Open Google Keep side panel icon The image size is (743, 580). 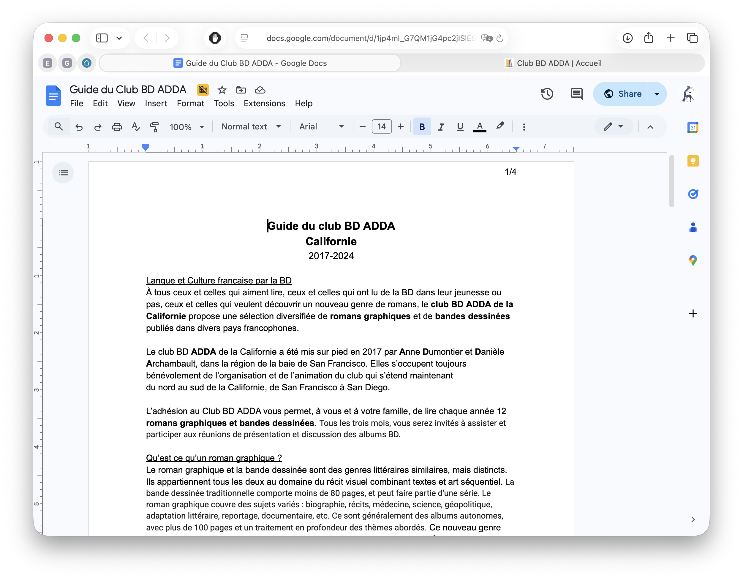pyautogui.click(x=693, y=161)
